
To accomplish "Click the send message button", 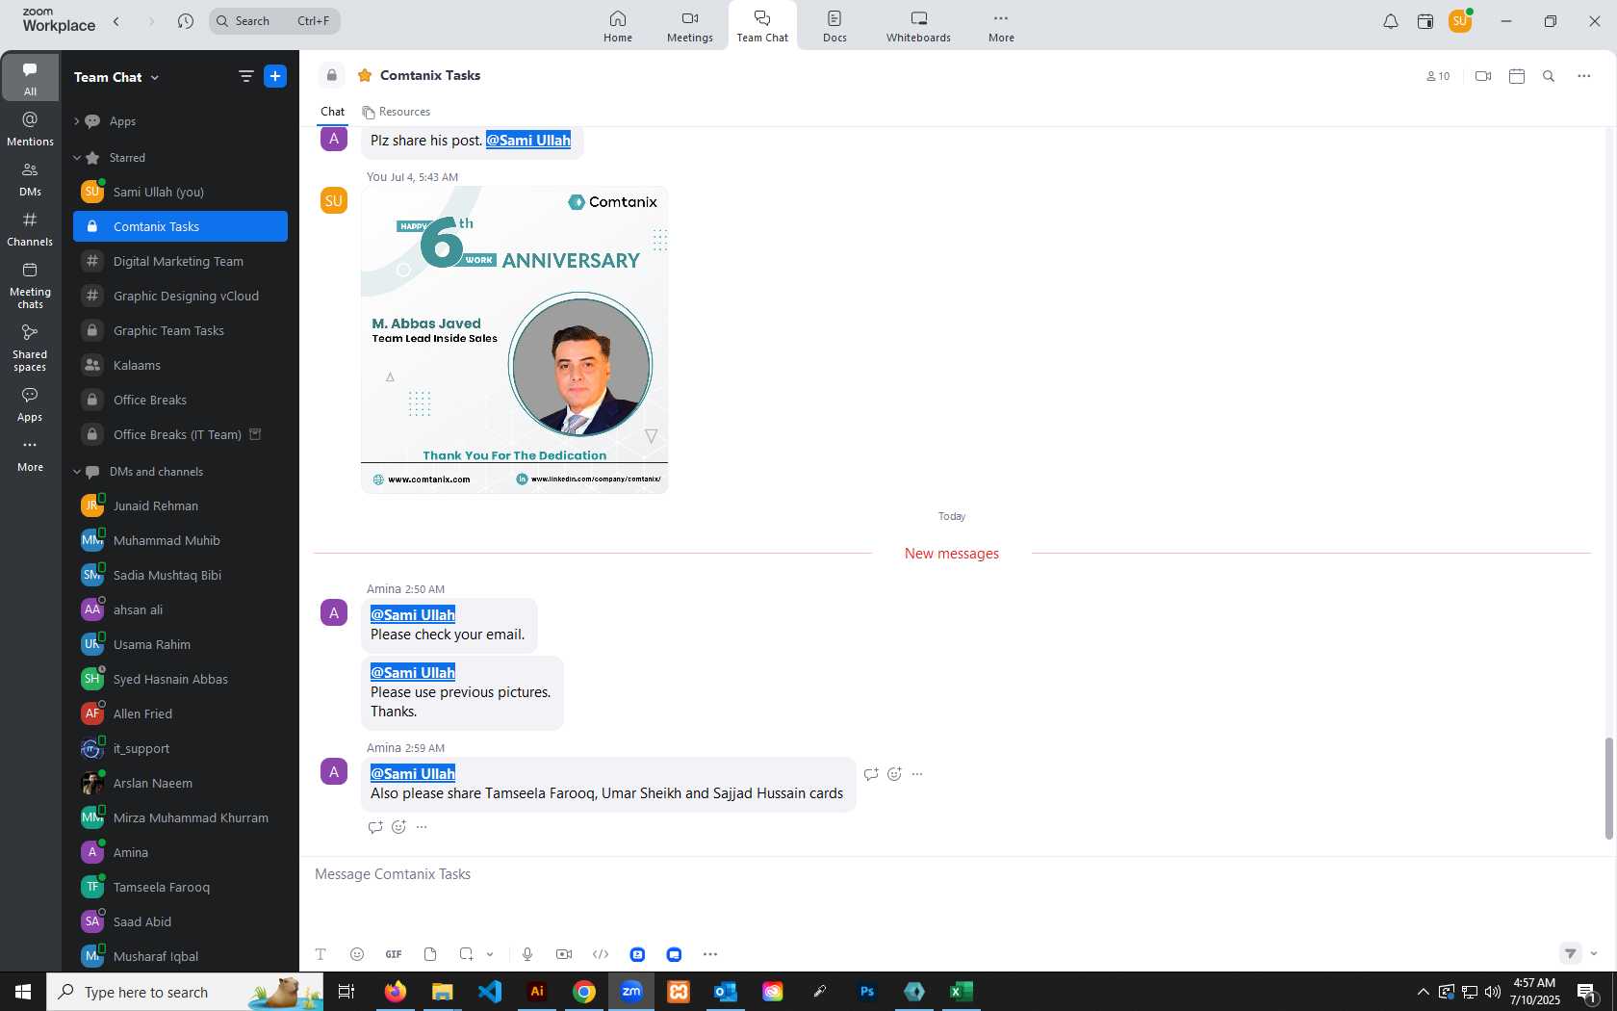I will [1570, 953].
